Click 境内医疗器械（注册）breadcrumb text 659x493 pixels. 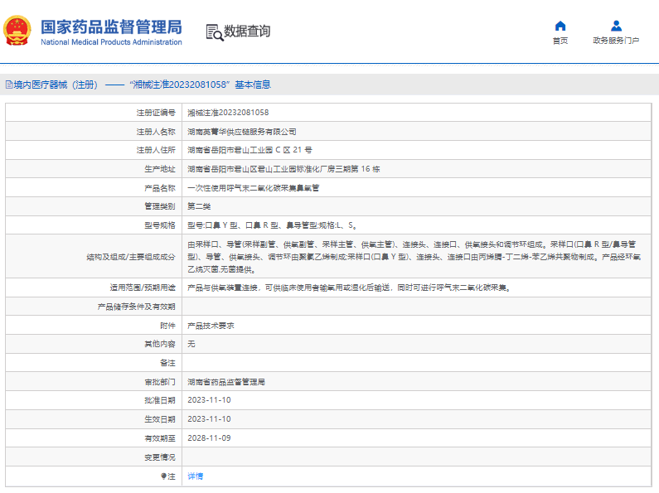(x=56, y=85)
